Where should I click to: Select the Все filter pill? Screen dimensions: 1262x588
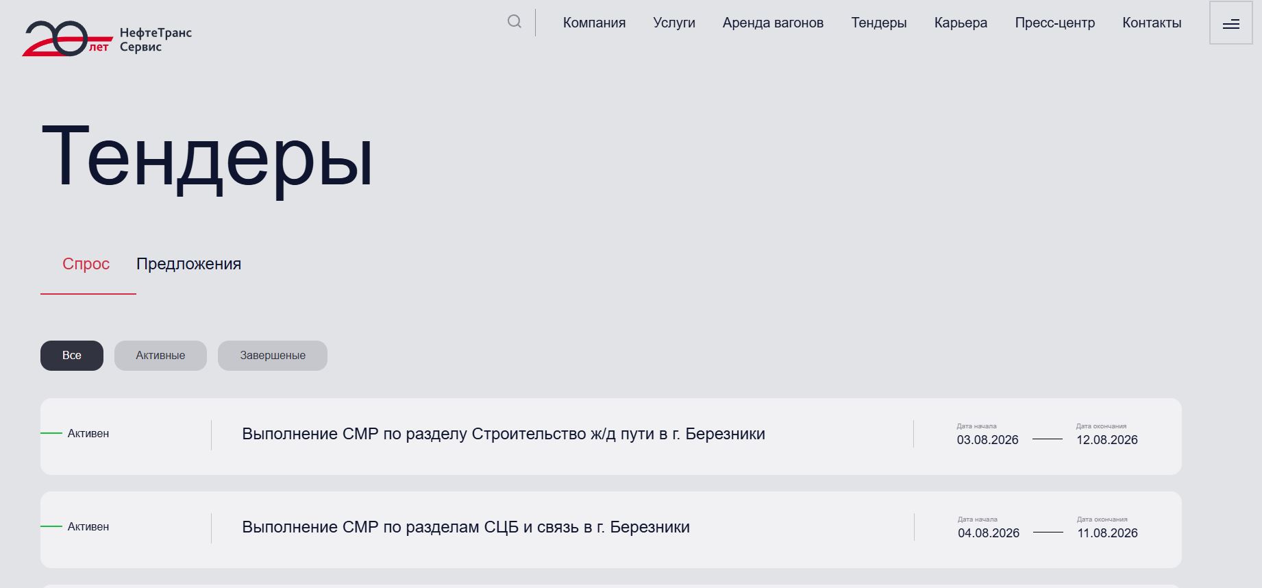[72, 356]
